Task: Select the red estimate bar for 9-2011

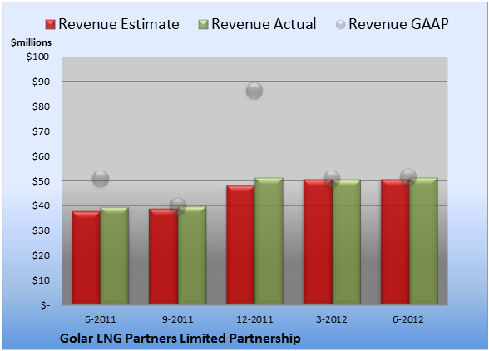Action: 163,256
